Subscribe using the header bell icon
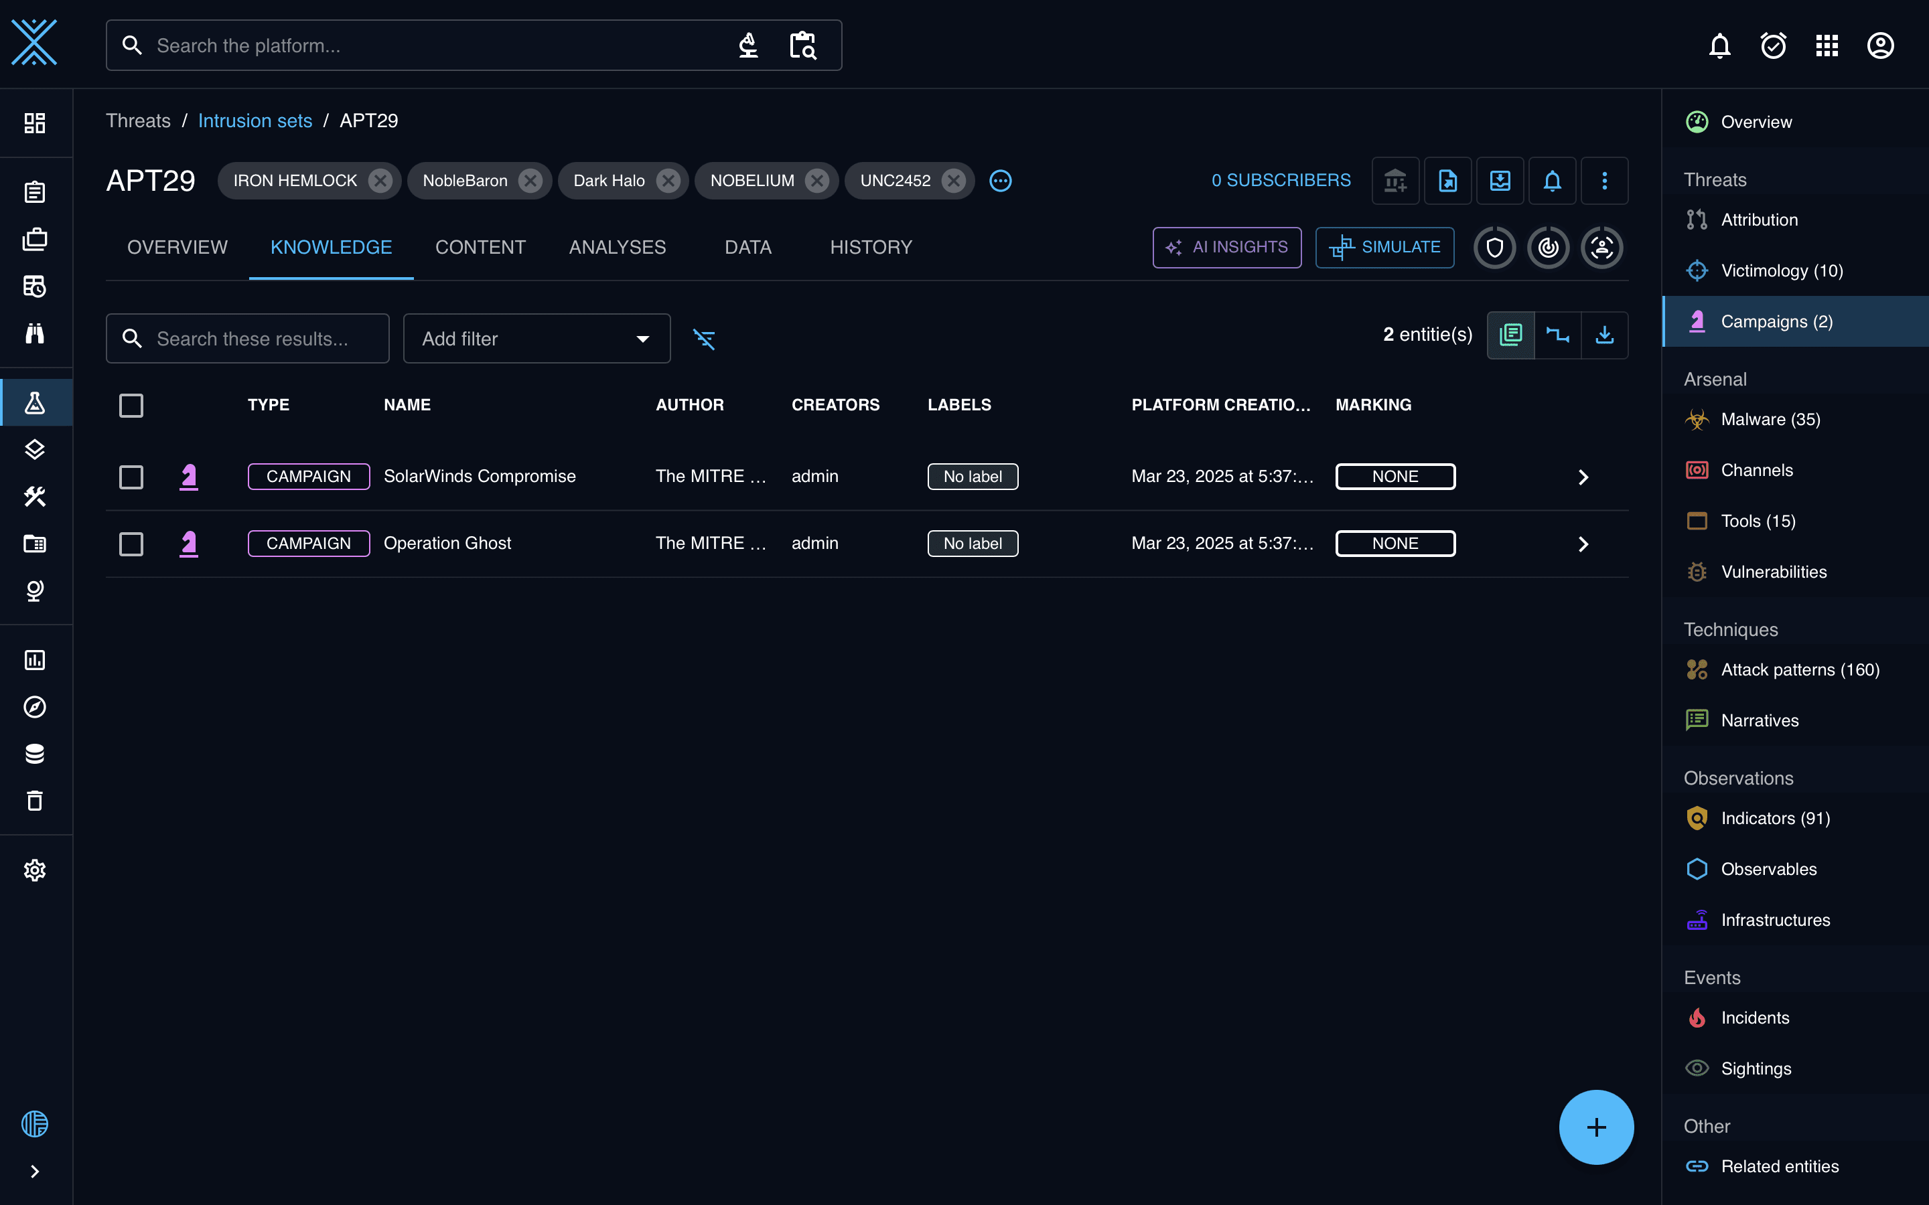The image size is (1929, 1205). point(1552,181)
